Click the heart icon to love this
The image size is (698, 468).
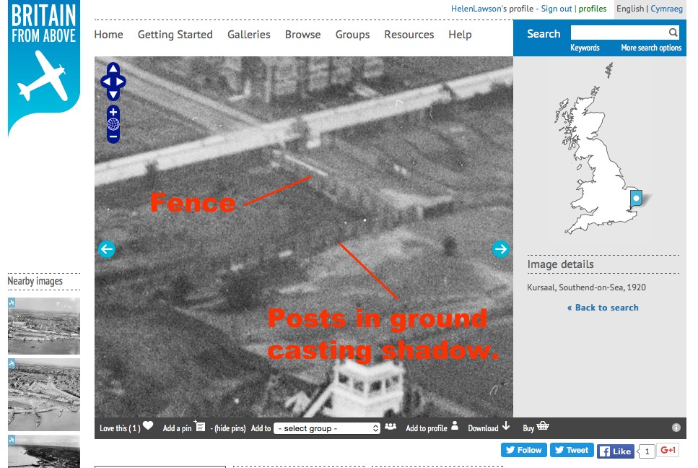(x=148, y=426)
